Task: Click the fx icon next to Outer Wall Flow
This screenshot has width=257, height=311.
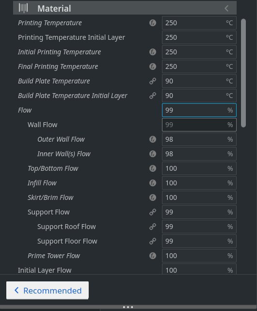Action: coord(152,139)
